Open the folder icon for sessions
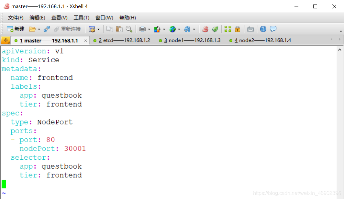This screenshot has height=199, width=344. click(x=32, y=29)
